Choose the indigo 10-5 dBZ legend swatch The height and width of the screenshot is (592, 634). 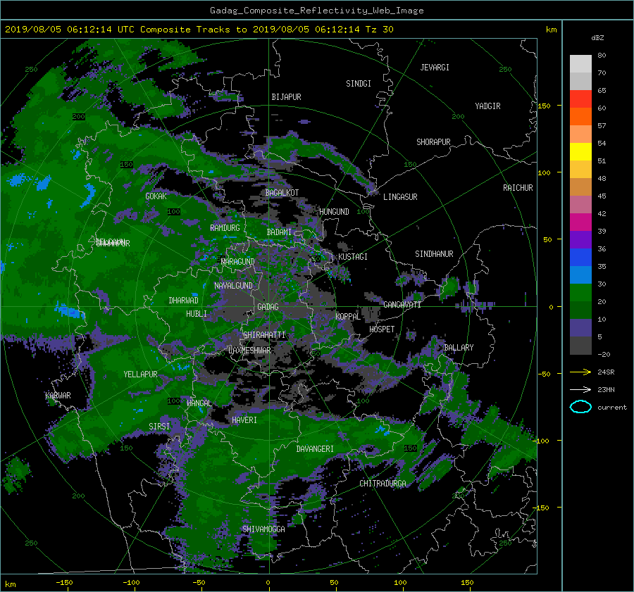coord(580,328)
